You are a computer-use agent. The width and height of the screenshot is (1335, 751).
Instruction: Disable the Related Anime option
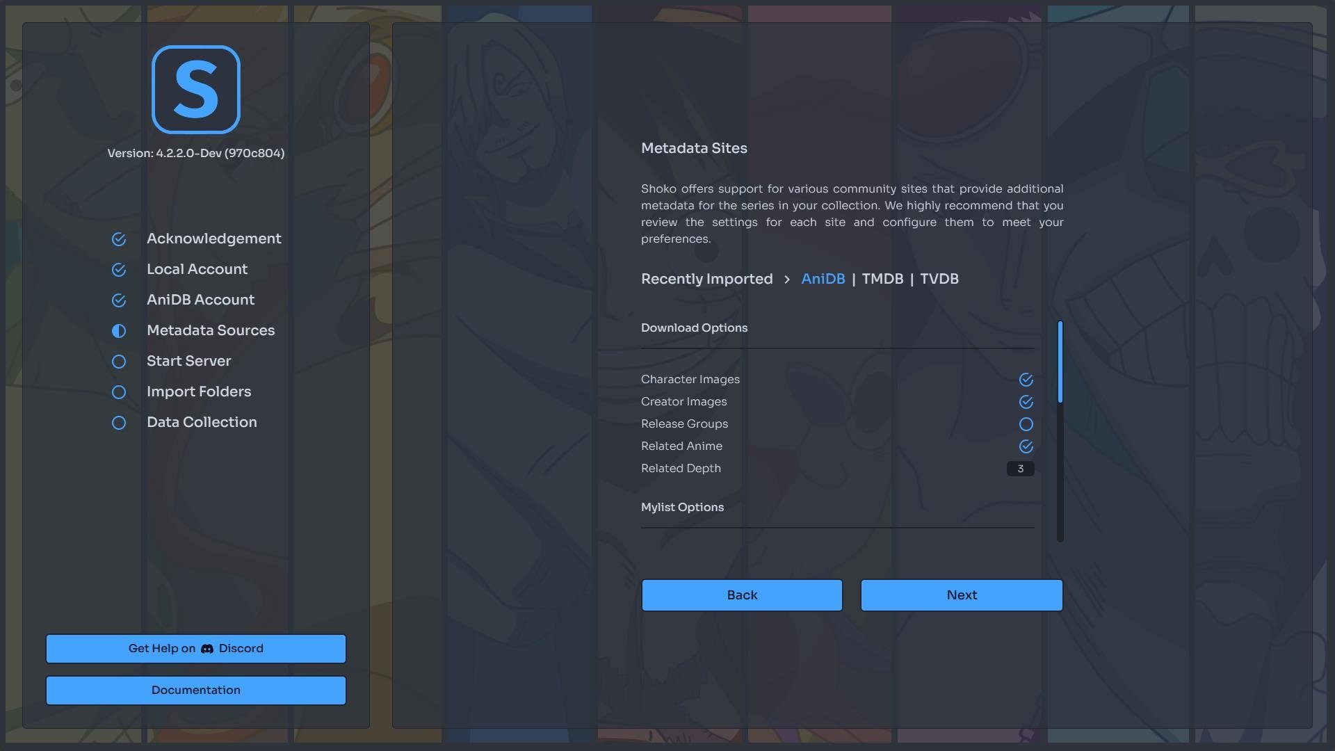[x=1026, y=446]
